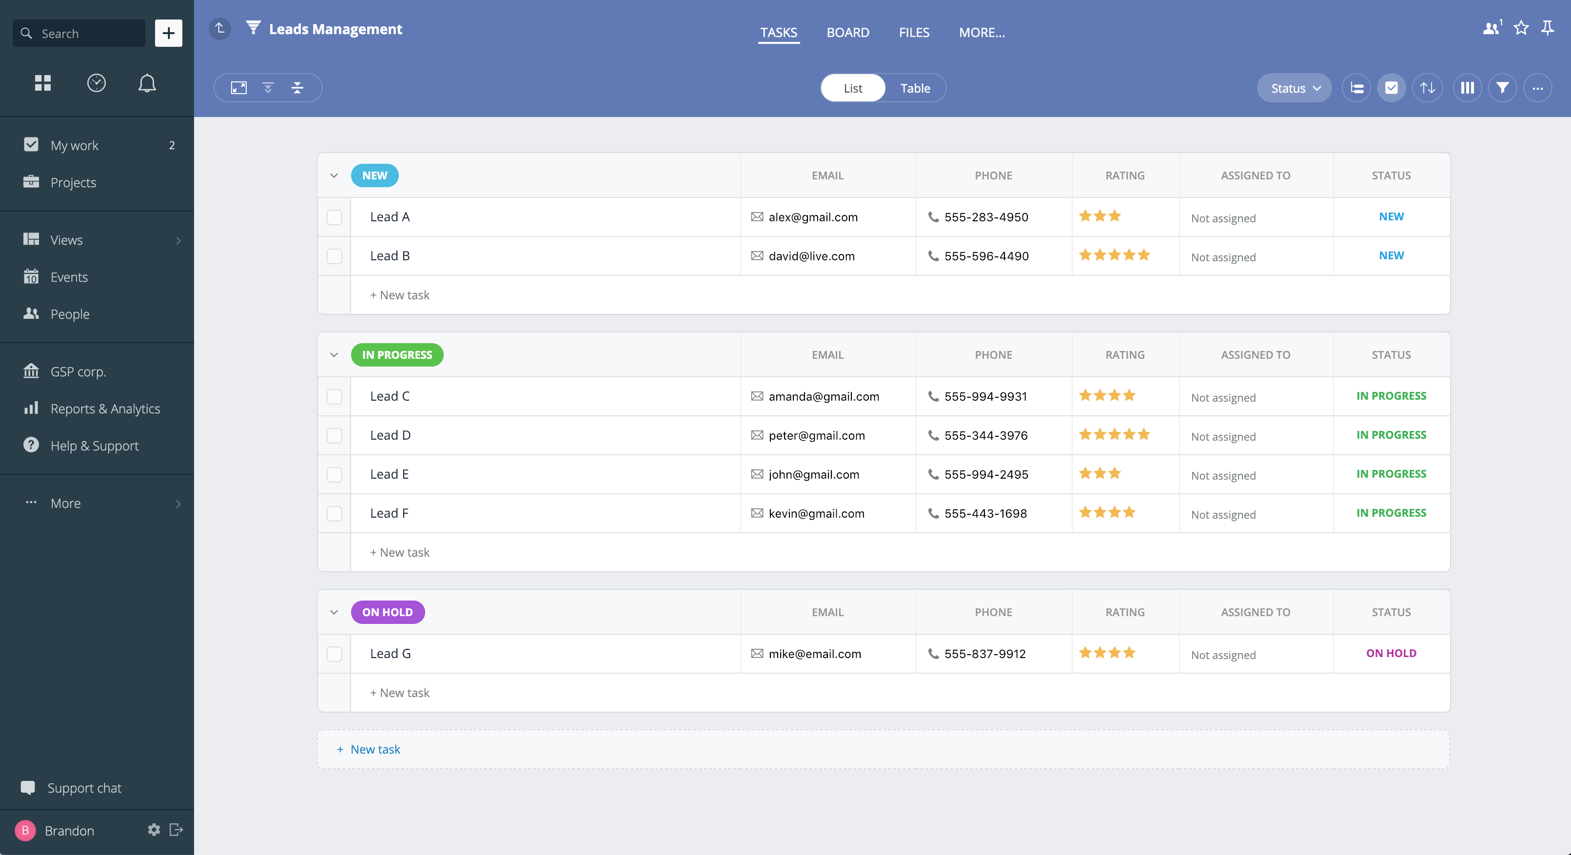This screenshot has height=855, width=1571.
Task: Open project members icon
Action: (x=1492, y=27)
